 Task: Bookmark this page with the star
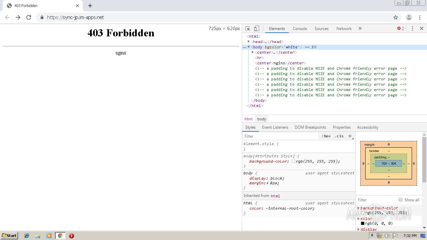pyautogui.click(x=396, y=17)
